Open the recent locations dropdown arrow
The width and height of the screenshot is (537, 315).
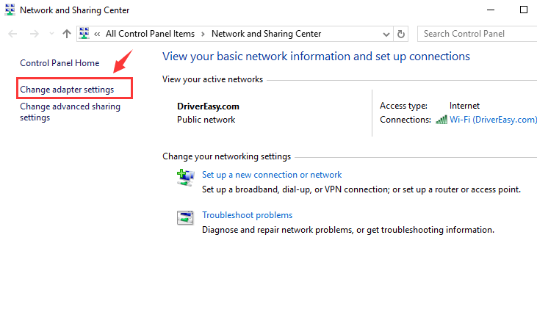point(51,34)
